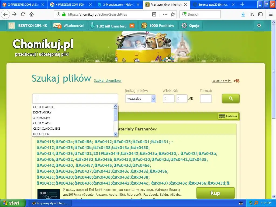Image resolution: width=276 pixels, height=207 pixels.
Task: Click the Galeria view button
Action: 228,116
